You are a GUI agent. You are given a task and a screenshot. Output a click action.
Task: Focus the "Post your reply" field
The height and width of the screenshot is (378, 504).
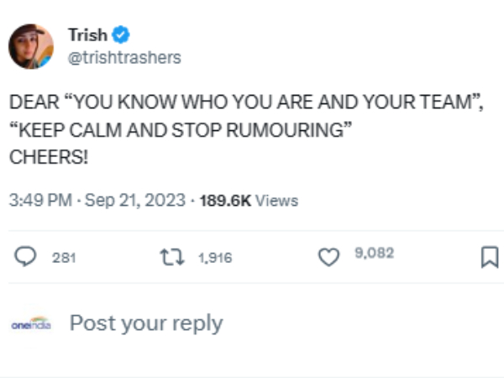(146, 323)
